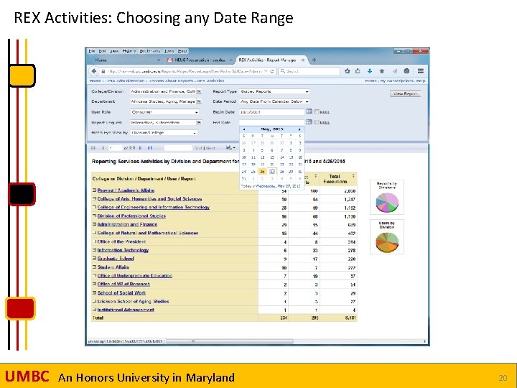Image resolution: width=517 pixels, height=388 pixels.
Task: Click the send/share paper-plane icon in toolbar
Action: point(395,71)
